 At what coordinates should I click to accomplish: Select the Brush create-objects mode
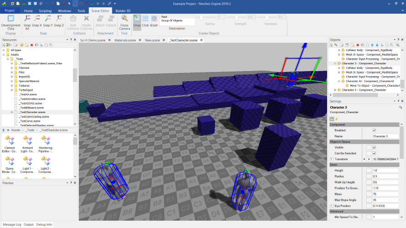pos(154,21)
